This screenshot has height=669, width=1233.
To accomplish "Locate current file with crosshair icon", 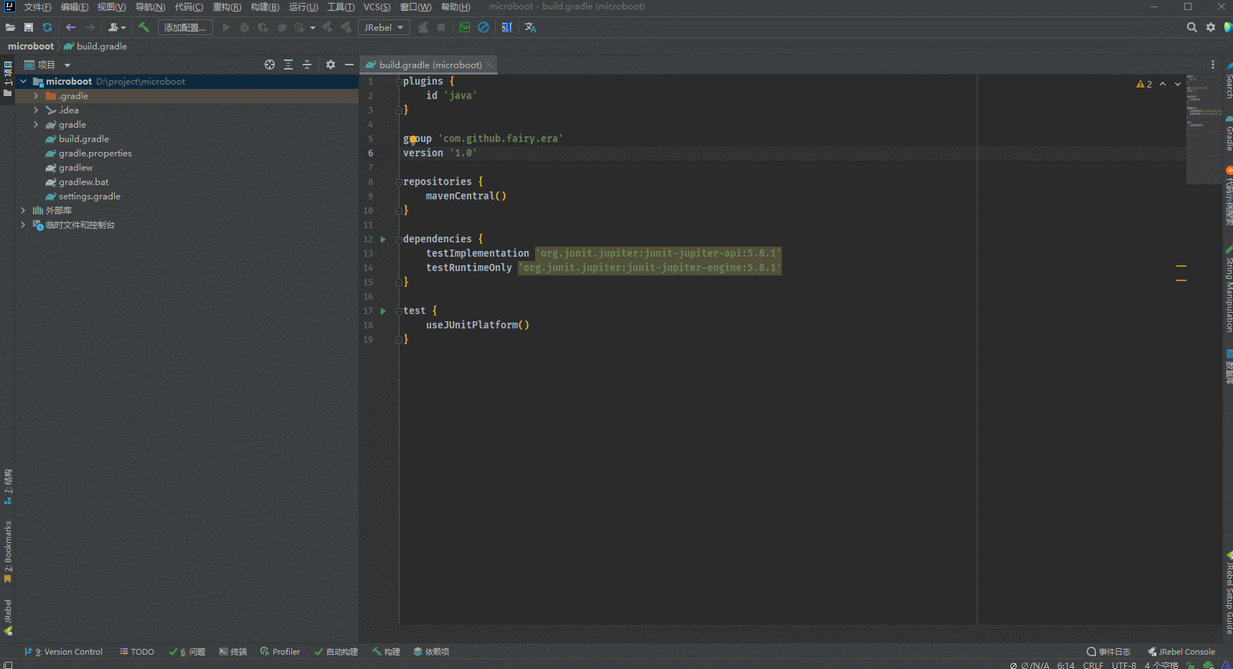I will (270, 65).
